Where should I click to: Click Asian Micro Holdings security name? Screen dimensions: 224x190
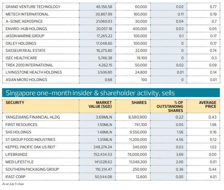click(x=26, y=80)
